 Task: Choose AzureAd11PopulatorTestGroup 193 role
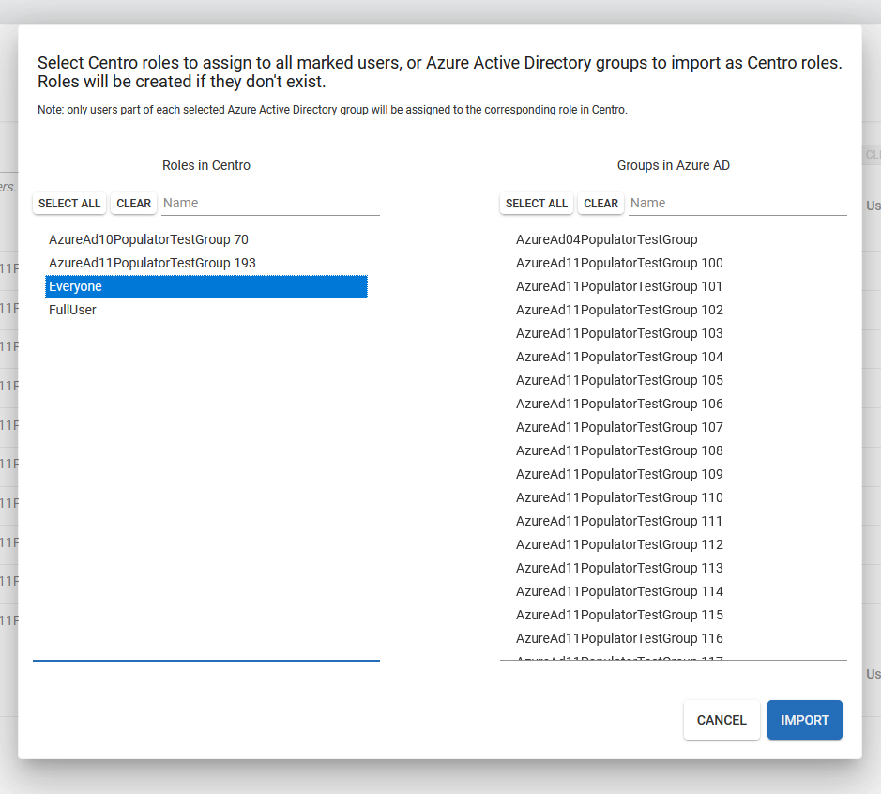tap(152, 263)
